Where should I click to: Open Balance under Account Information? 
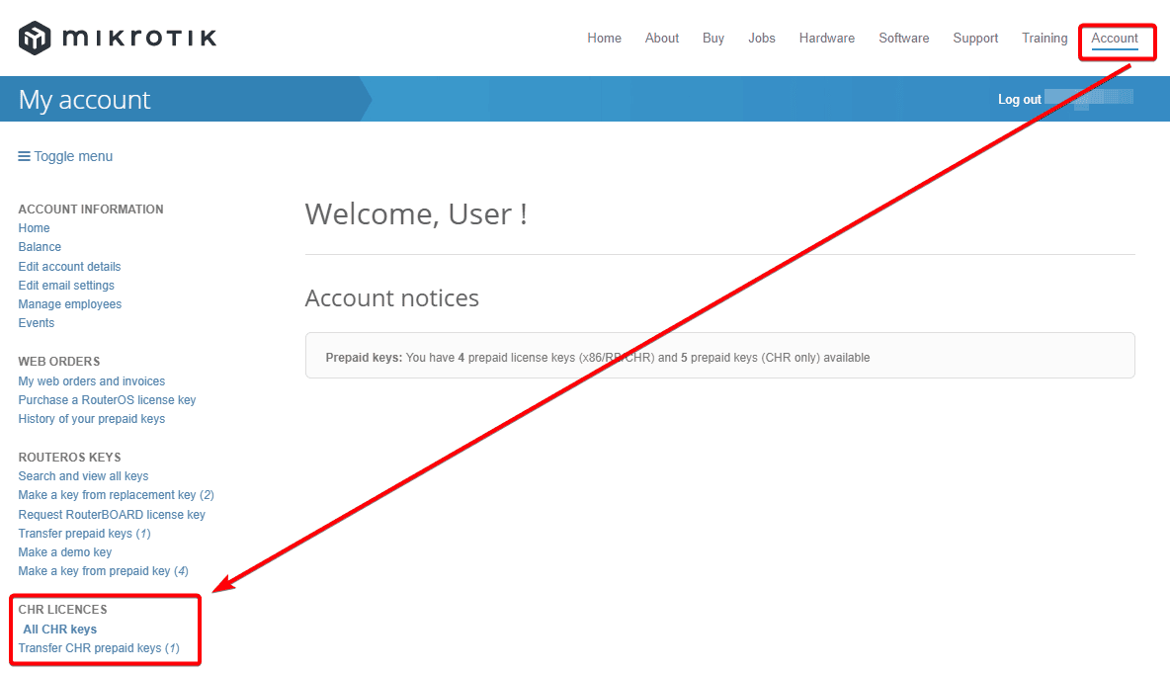(40, 246)
